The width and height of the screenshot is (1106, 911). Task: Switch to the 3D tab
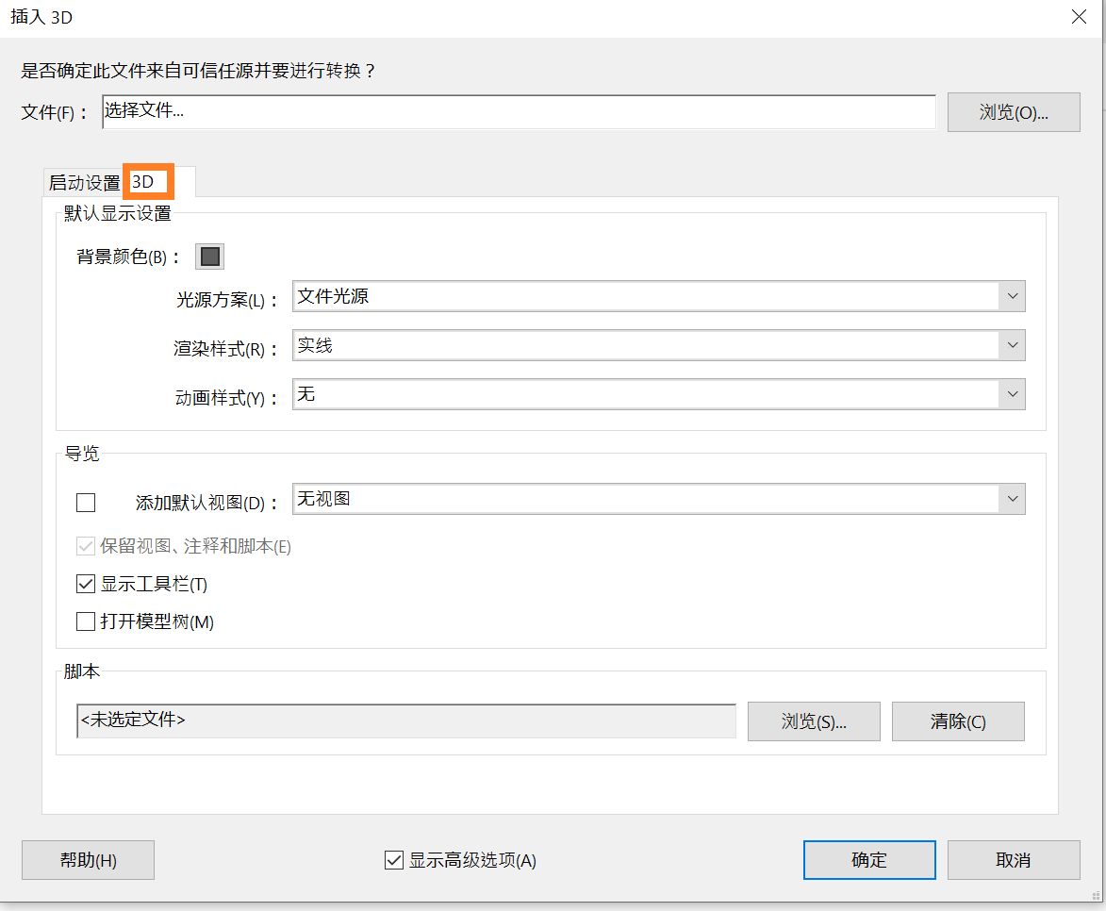tap(147, 180)
